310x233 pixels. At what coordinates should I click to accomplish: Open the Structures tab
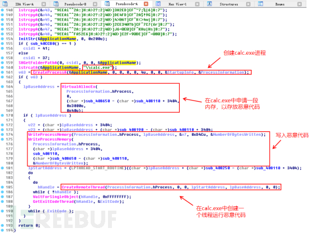click(229, 4)
